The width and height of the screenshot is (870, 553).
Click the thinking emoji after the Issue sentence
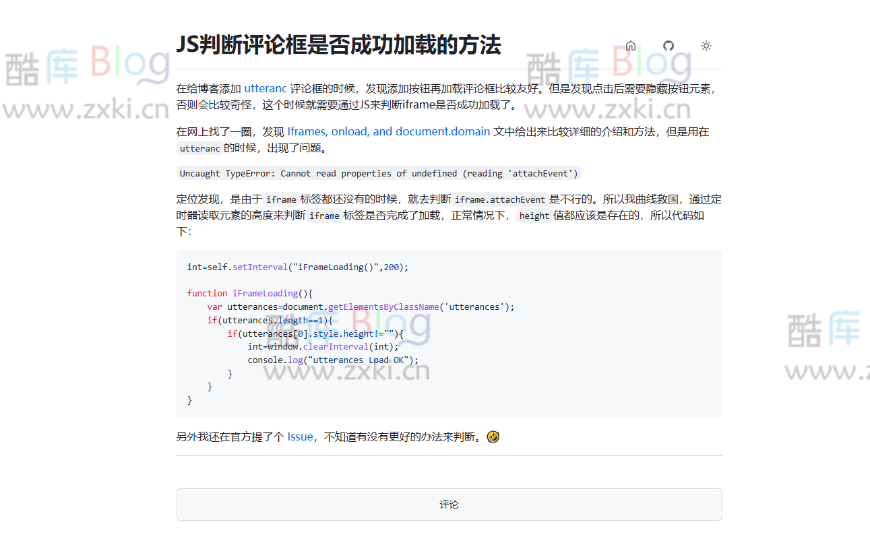click(493, 436)
